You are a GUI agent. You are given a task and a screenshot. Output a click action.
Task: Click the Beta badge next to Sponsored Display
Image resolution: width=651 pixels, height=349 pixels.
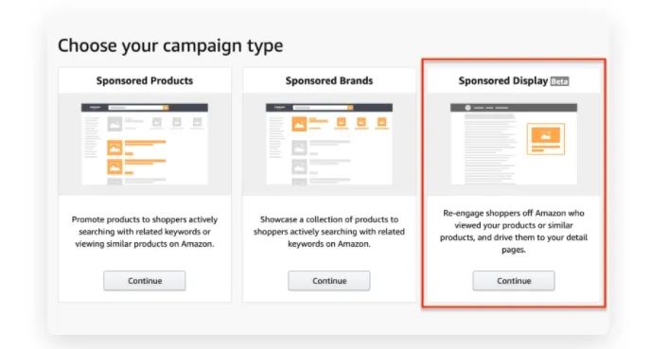(x=559, y=81)
